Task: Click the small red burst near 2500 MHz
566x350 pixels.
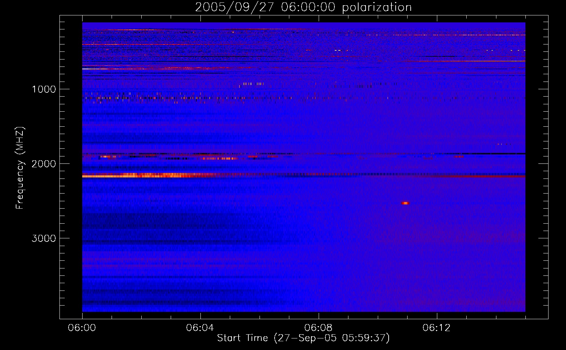Action: (405, 203)
